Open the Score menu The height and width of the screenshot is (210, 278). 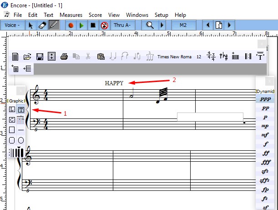click(95, 15)
